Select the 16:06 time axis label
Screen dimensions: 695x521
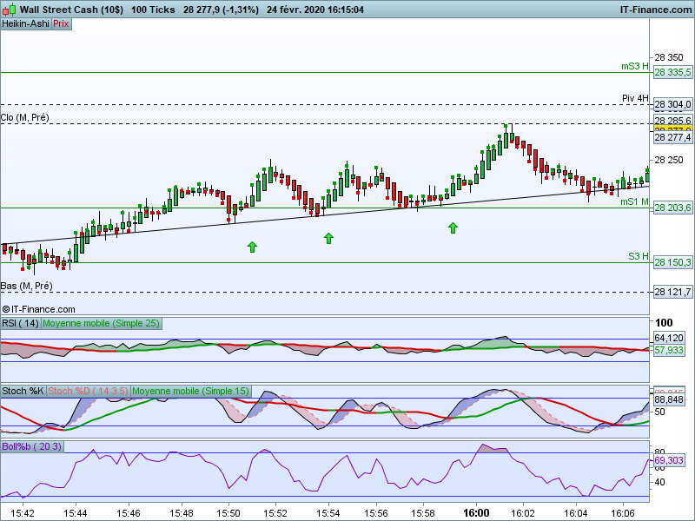(x=623, y=513)
